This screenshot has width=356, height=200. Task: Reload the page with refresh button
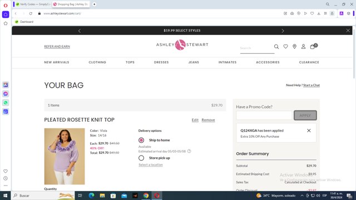pos(31,13)
